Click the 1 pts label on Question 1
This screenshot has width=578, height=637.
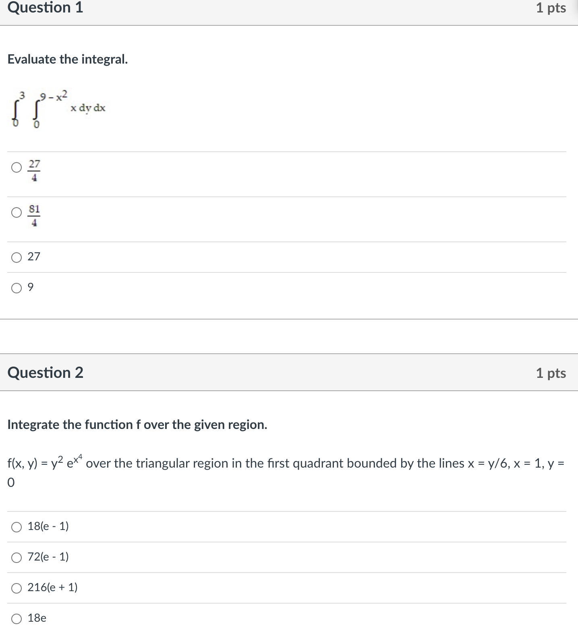click(x=551, y=7)
